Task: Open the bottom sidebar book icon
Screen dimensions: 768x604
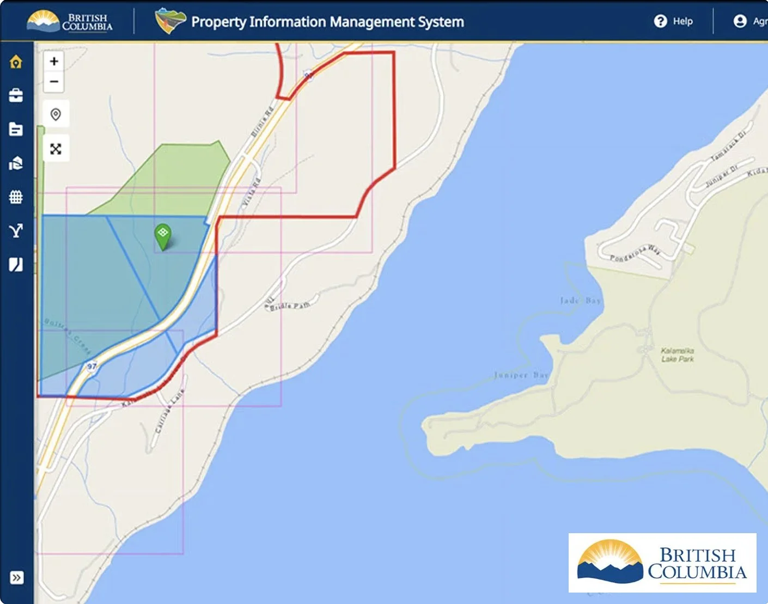Action: [16, 265]
